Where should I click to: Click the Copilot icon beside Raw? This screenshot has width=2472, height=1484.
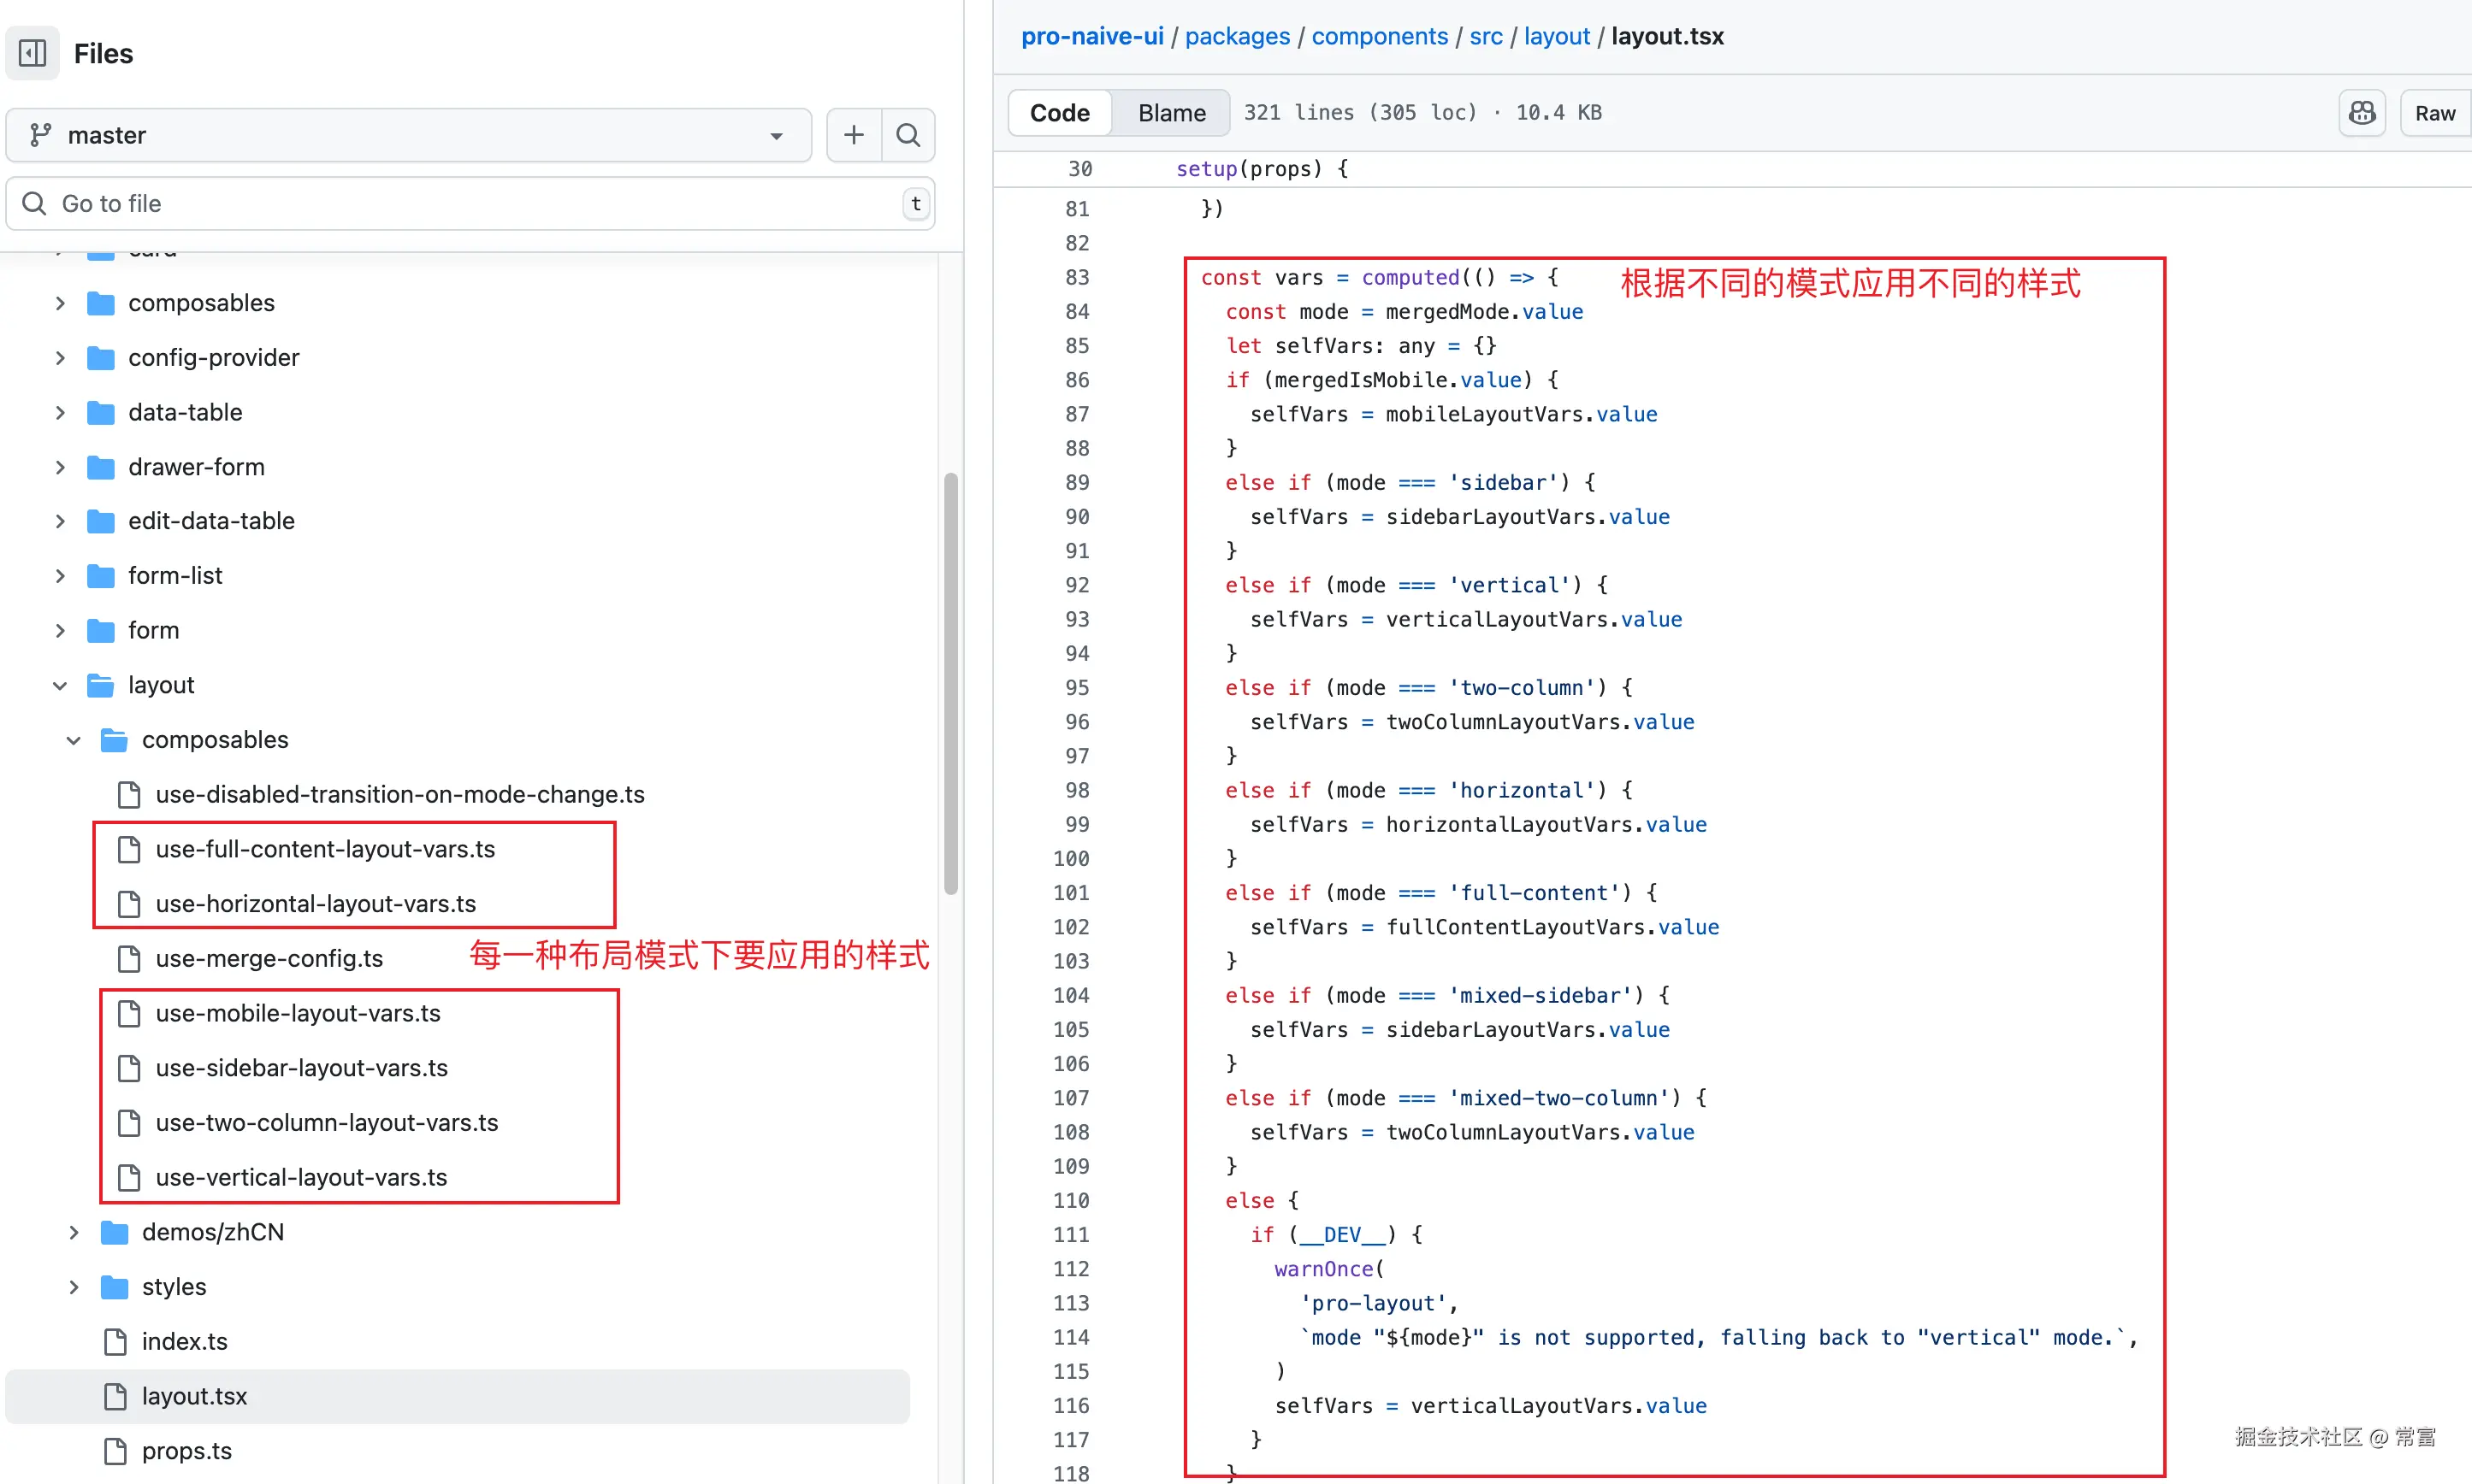2361,113
